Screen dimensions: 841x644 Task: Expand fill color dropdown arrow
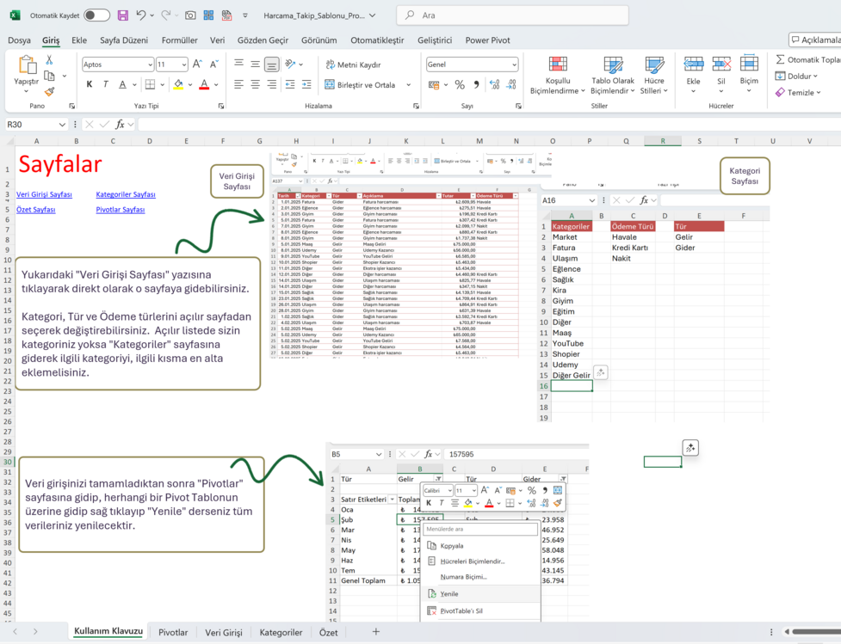point(190,84)
